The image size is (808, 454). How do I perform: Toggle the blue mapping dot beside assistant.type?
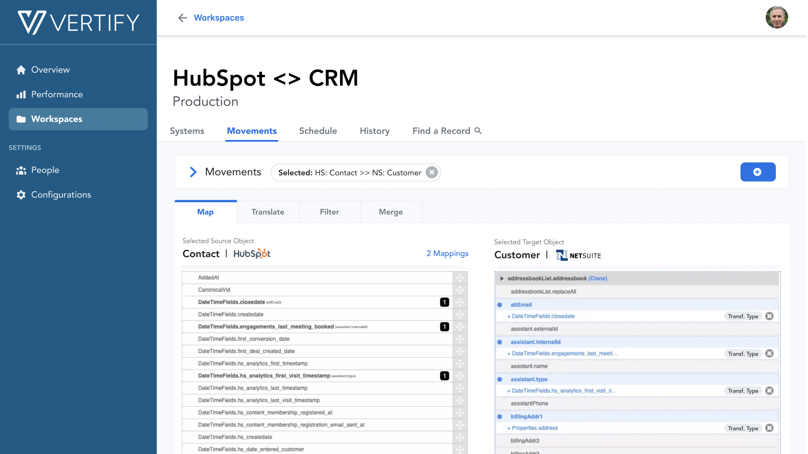click(500, 379)
